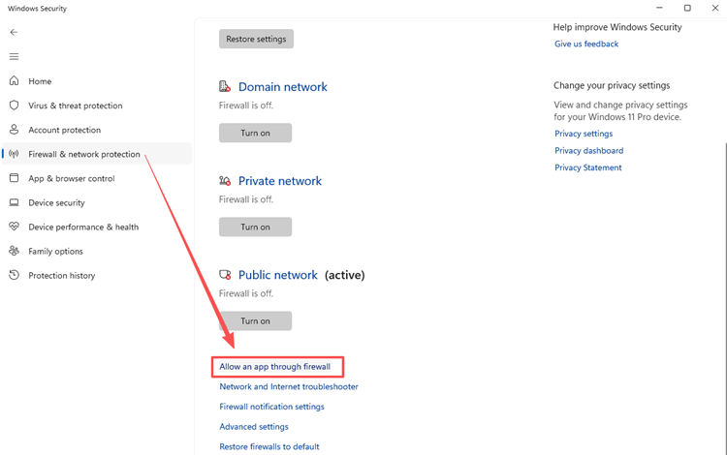Open Privacy dashboard link
Image resolution: width=727 pixels, height=455 pixels.
pos(588,150)
